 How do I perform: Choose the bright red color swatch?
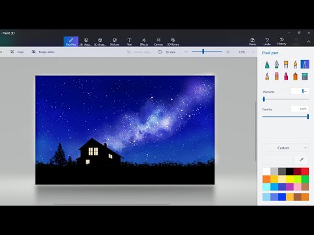[x=305, y=172]
